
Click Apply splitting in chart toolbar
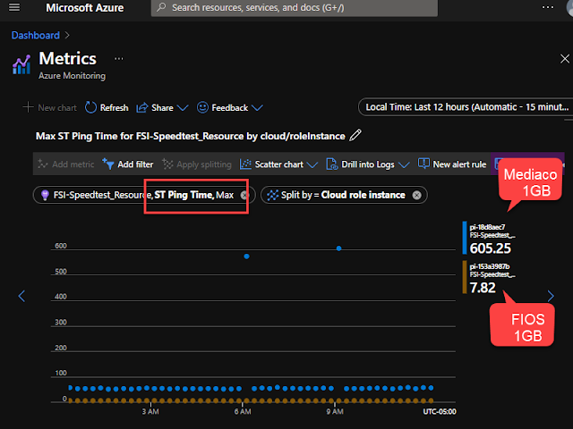point(197,164)
